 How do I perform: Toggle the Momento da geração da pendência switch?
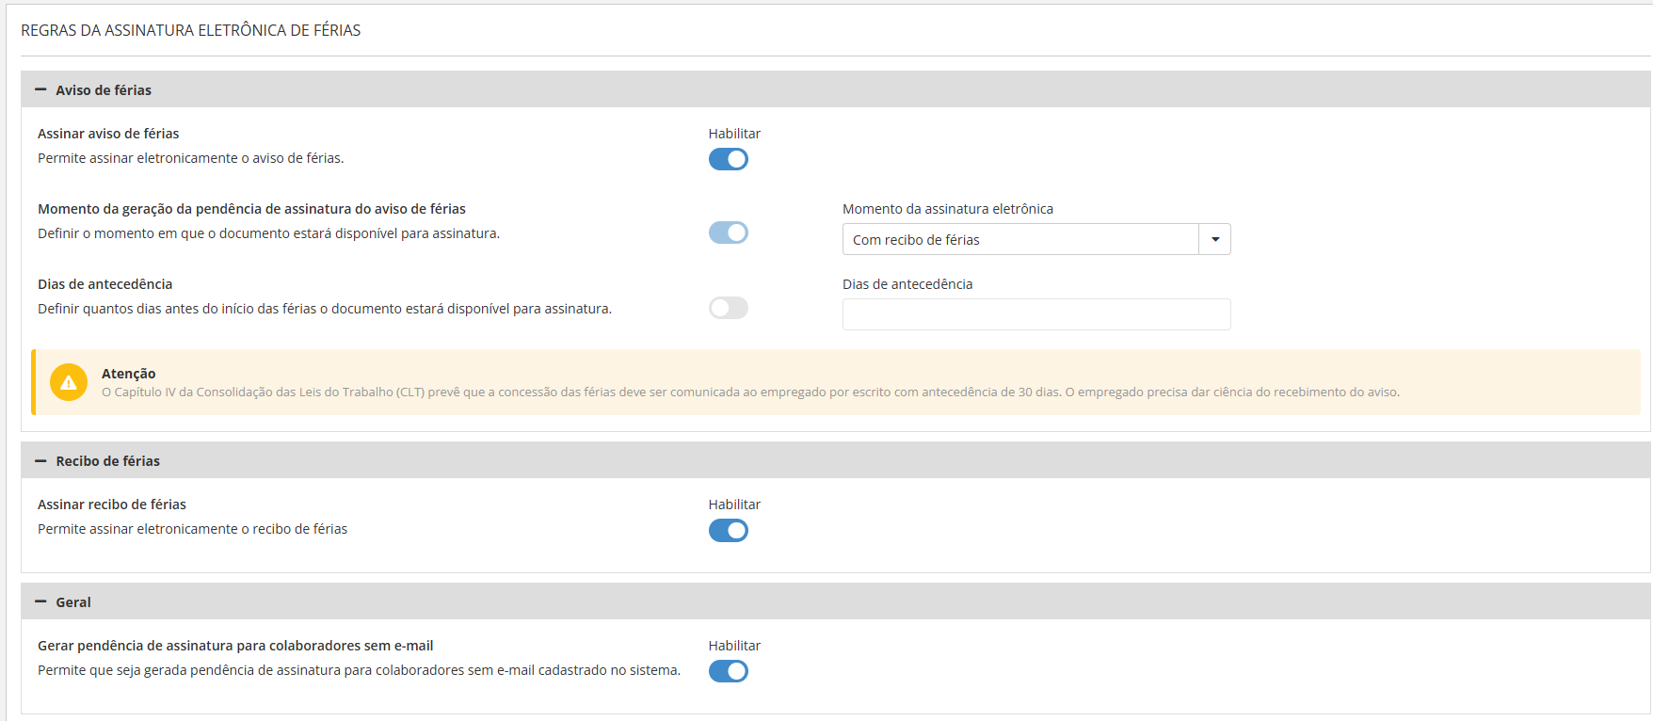pyautogui.click(x=728, y=232)
